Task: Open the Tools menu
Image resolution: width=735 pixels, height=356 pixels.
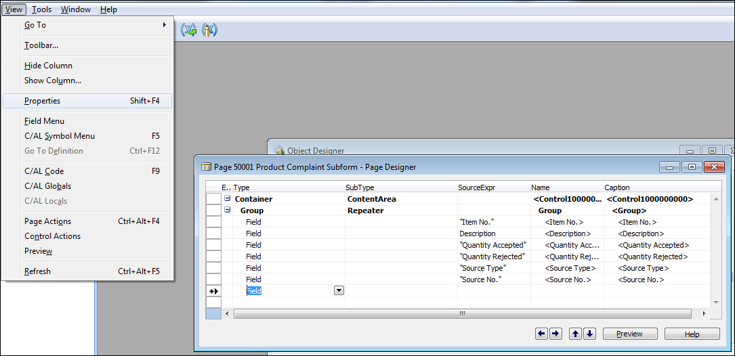Action: (42, 9)
